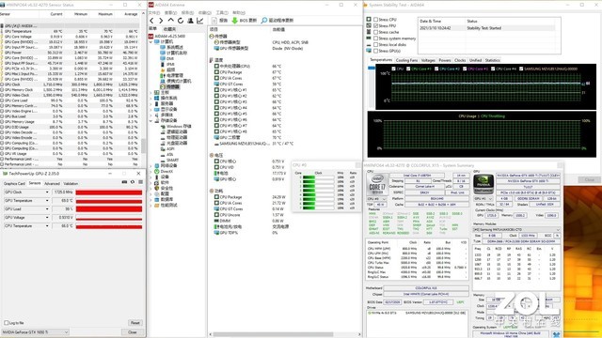This screenshot has width=602, height=338.
Task: Open the NVIDIA GeForce GTX 1650 Ti selector
Action: [x=36, y=331]
